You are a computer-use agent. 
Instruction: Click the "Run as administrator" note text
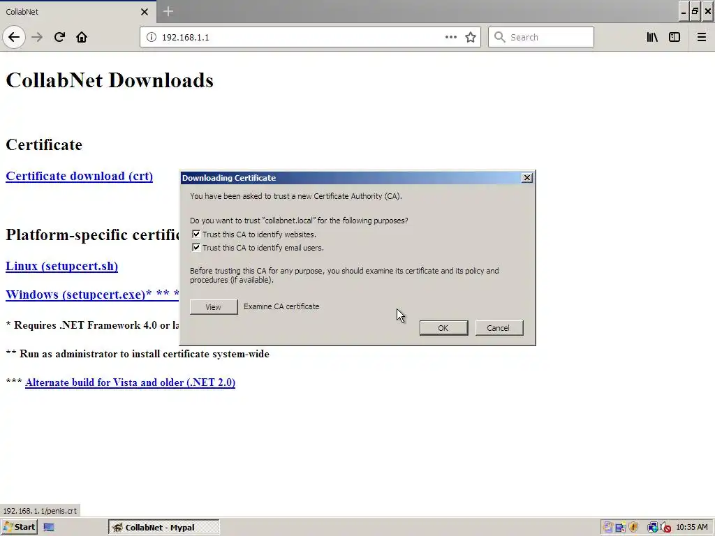(138, 354)
